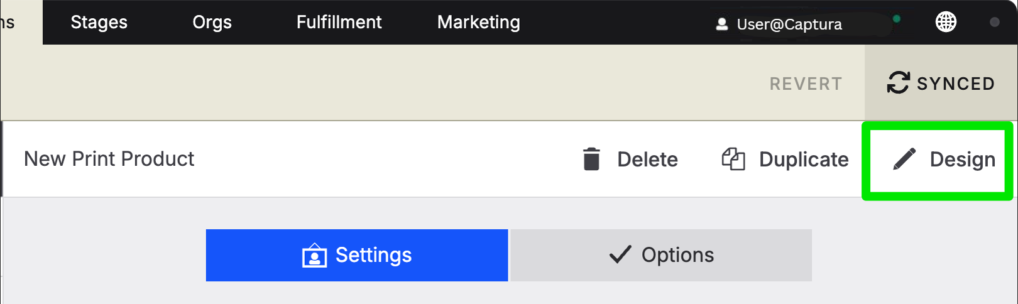Click the pencil Design icon
The image size is (1018, 304).
[904, 159]
